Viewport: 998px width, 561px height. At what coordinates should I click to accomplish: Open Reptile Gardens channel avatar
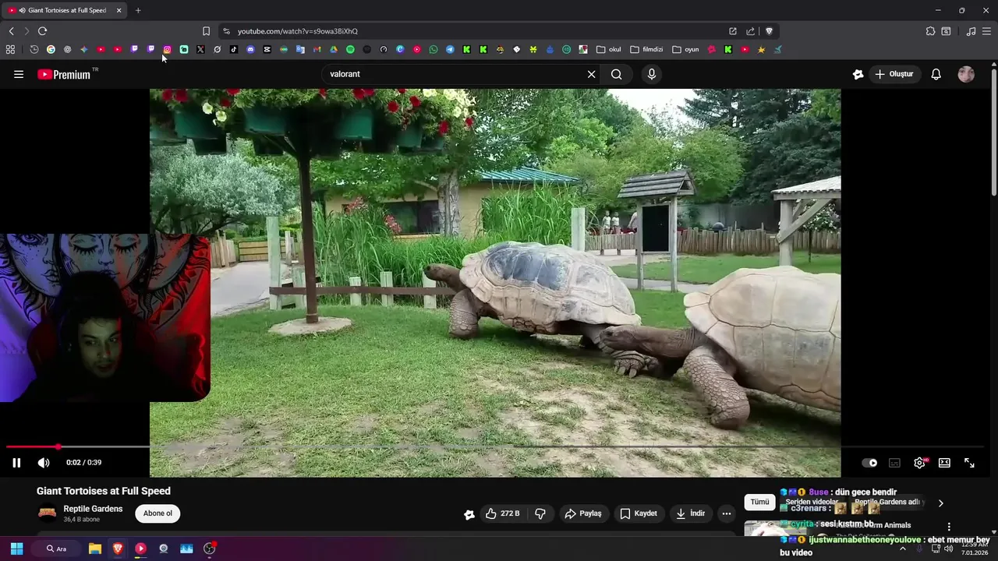pos(48,513)
